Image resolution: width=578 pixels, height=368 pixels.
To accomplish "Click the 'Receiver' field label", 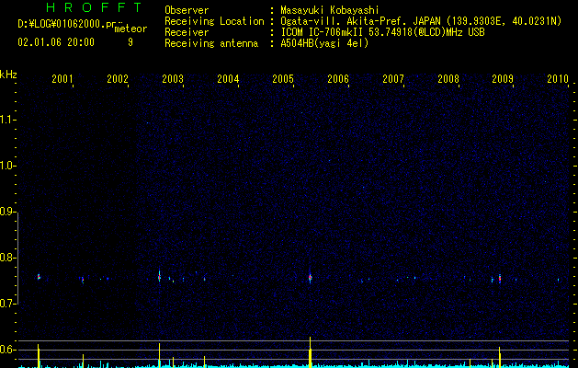I will 187,32.
